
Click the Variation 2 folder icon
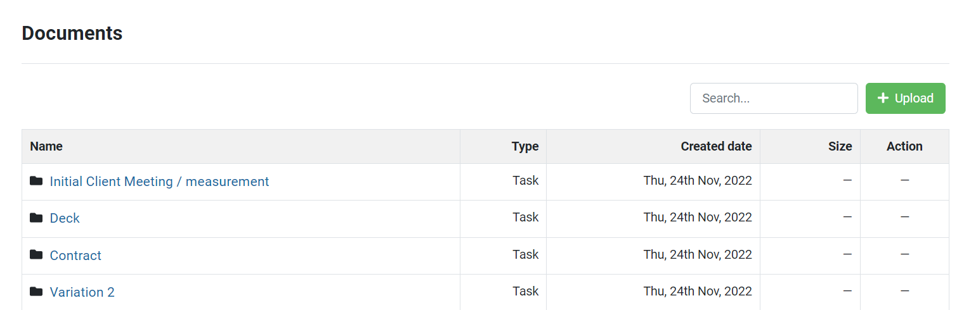click(36, 292)
